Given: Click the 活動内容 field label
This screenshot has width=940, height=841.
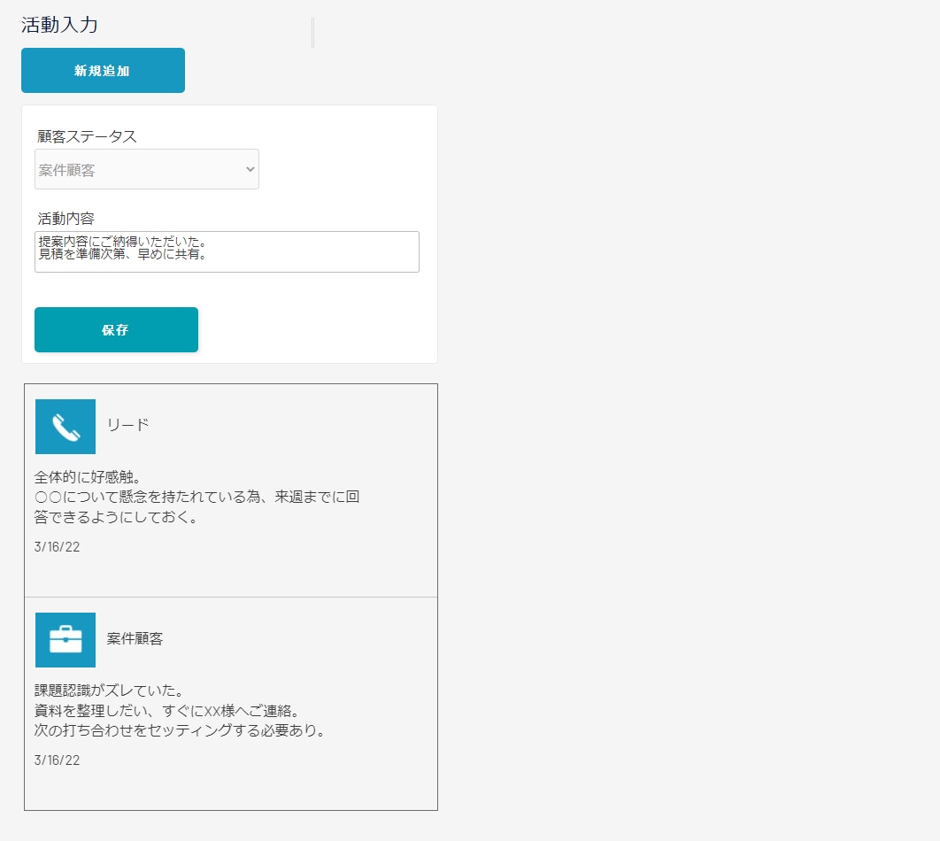Looking at the screenshot, I should [x=66, y=219].
